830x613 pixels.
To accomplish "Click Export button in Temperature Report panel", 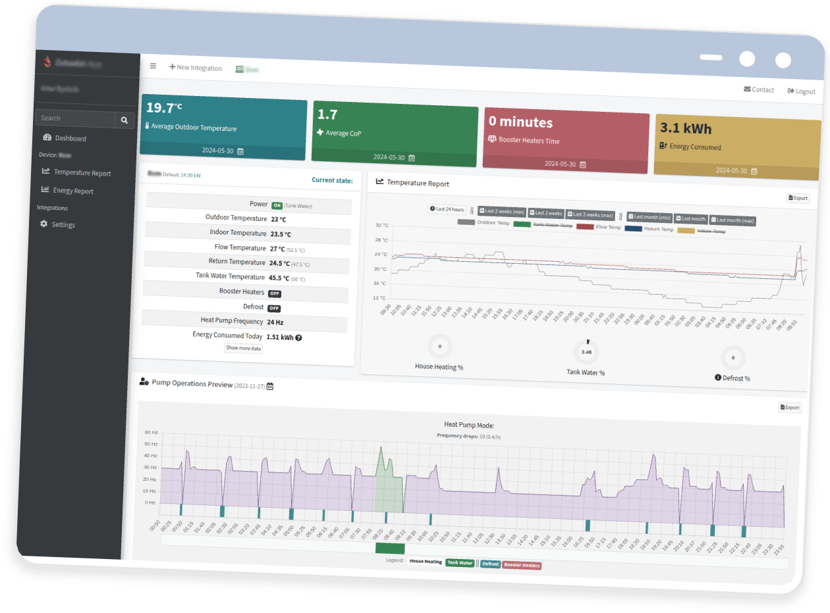I will coord(797,198).
